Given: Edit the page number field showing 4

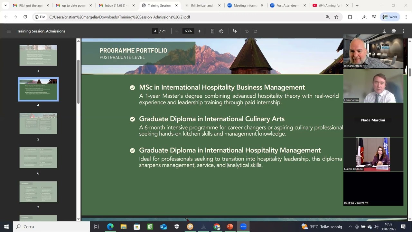Looking at the screenshot, I should coord(155,31).
